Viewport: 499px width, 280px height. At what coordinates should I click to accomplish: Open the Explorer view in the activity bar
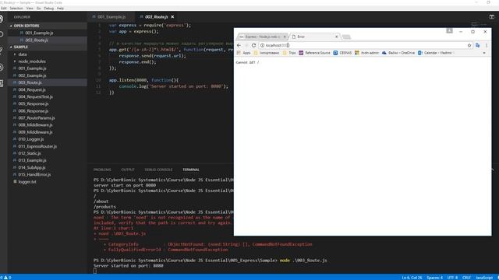click(2, 19)
